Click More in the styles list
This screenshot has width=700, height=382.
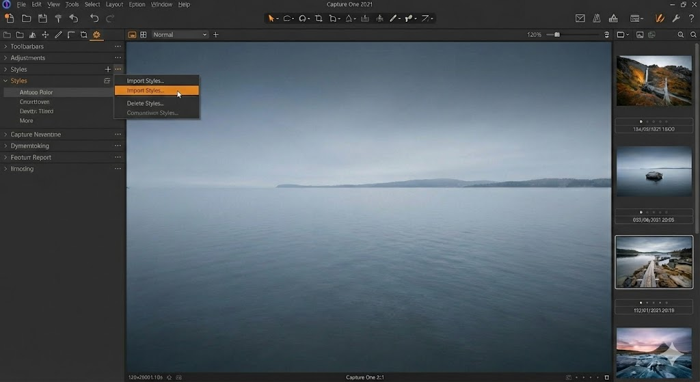[x=27, y=120]
